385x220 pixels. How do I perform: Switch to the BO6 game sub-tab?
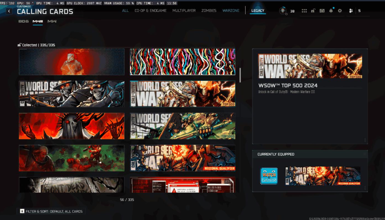click(23, 21)
